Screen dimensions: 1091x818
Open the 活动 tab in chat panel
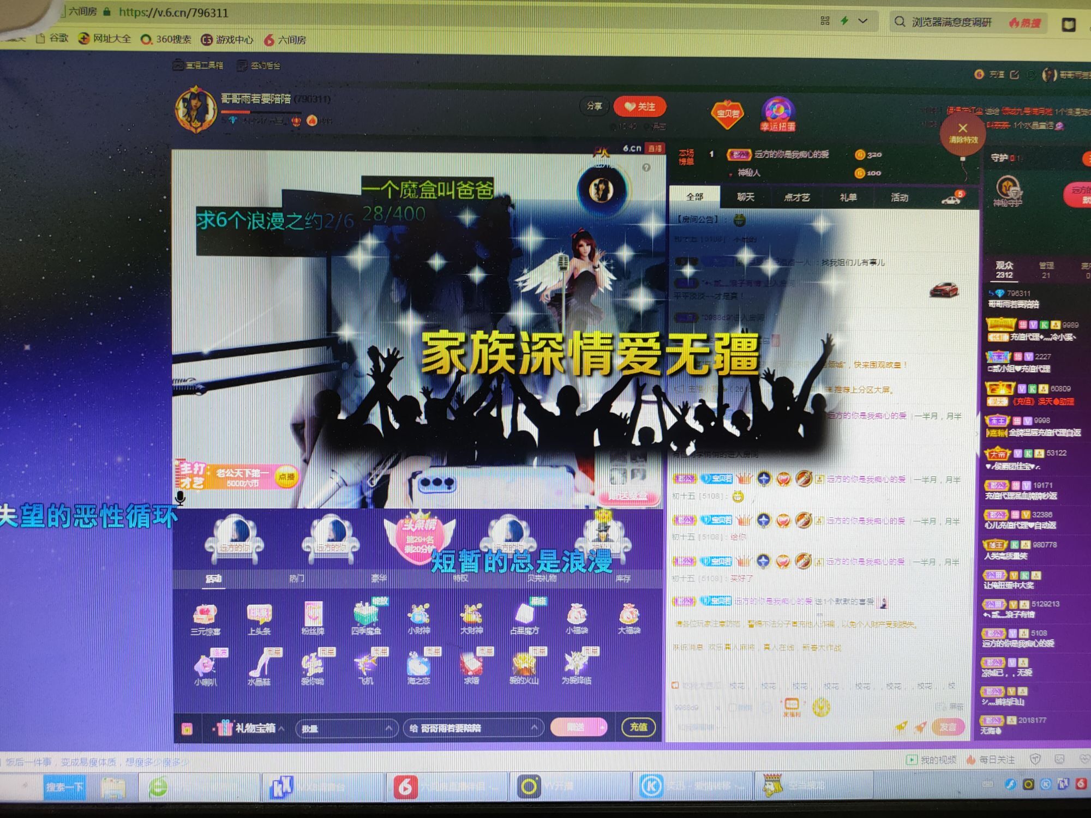coord(899,197)
